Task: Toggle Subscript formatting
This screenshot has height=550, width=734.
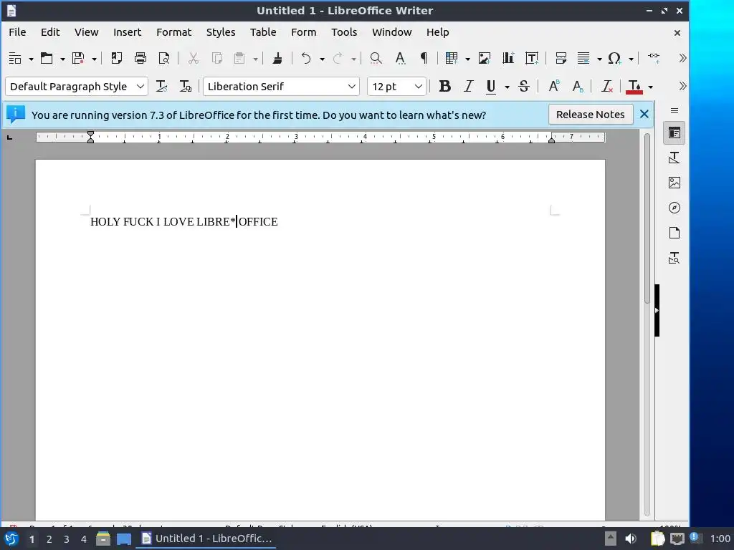Action: pyautogui.click(x=578, y=86)
